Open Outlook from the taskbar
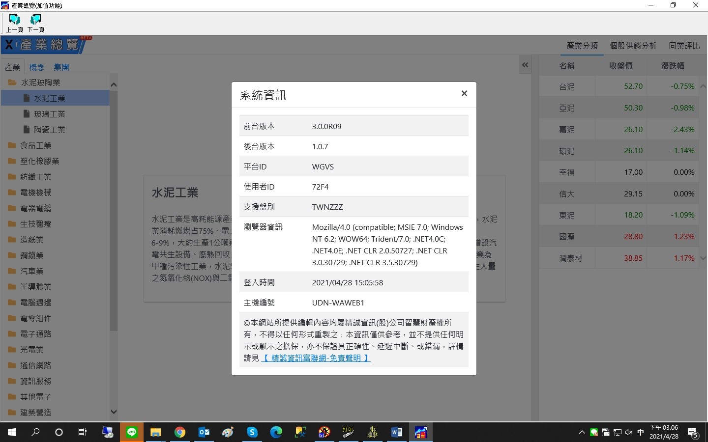Viewport: 708px width, 442px height. click(x=204, y=432)
